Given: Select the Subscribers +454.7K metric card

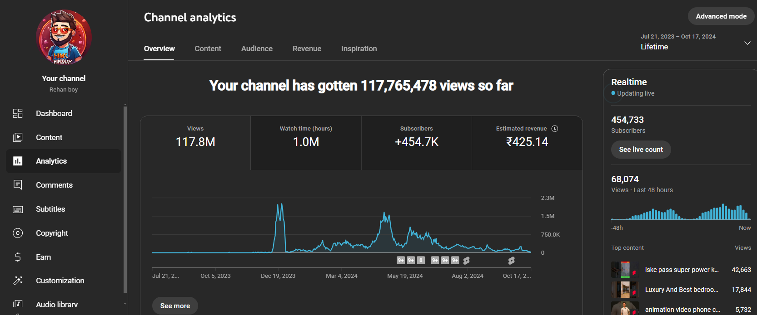Looking at the screenshot, I should coord(417,143).
